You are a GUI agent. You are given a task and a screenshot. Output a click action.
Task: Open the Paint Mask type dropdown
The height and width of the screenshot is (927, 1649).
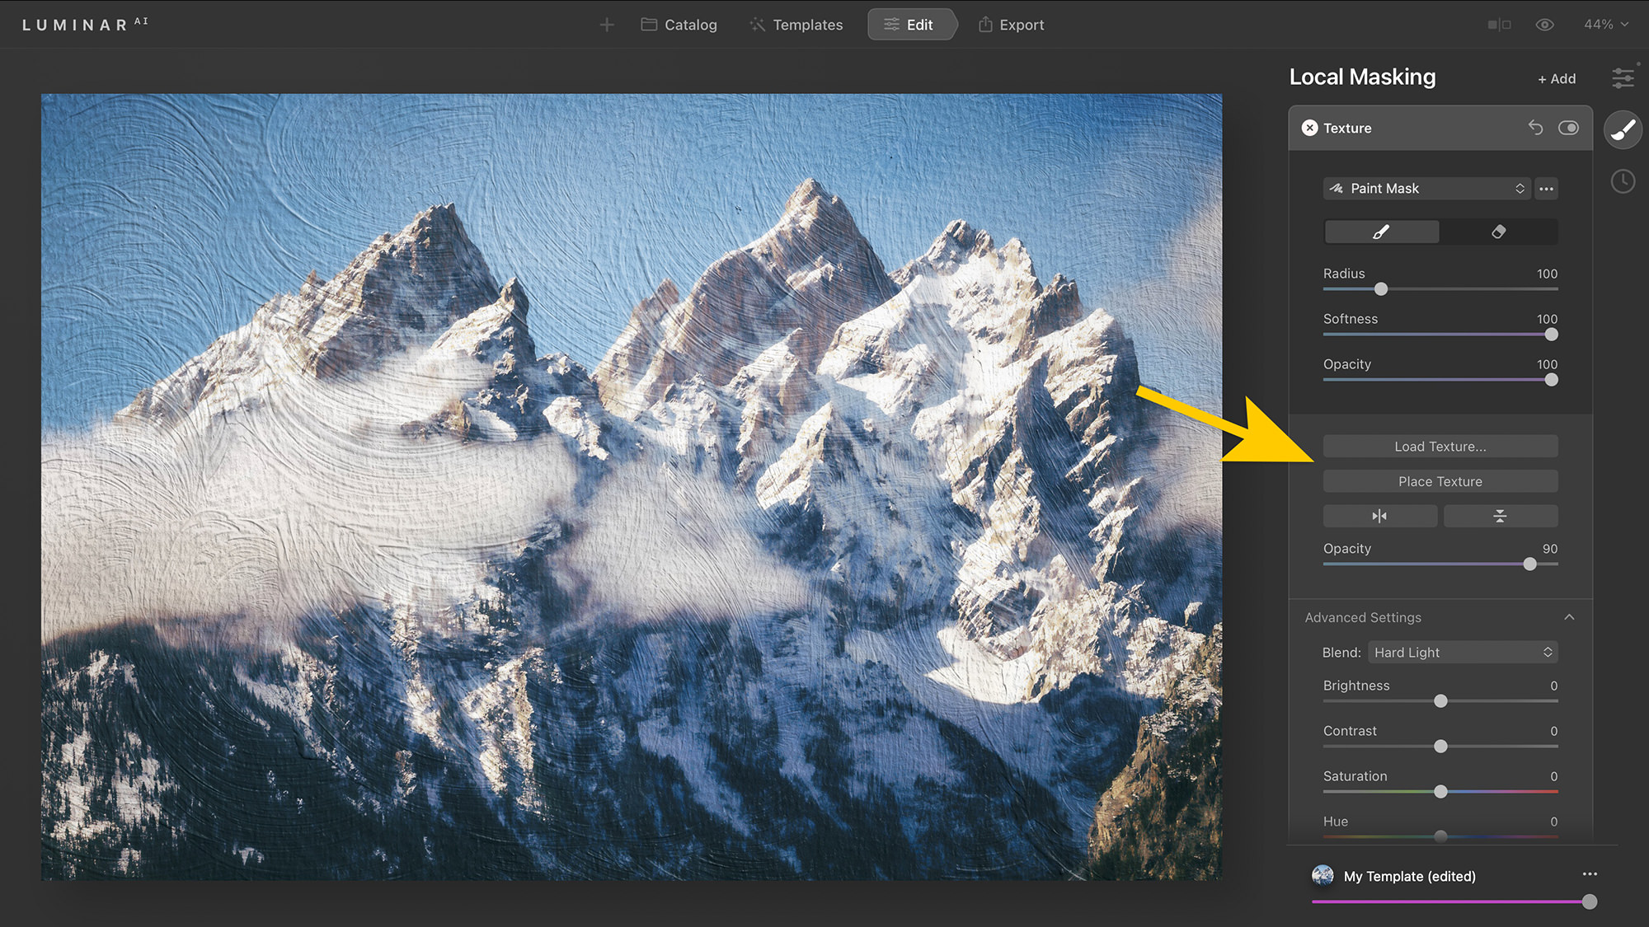tap(1426, 188)
